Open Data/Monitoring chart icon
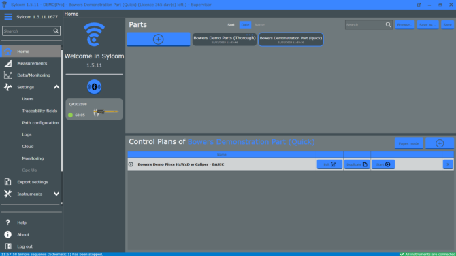 click(8, 75)
